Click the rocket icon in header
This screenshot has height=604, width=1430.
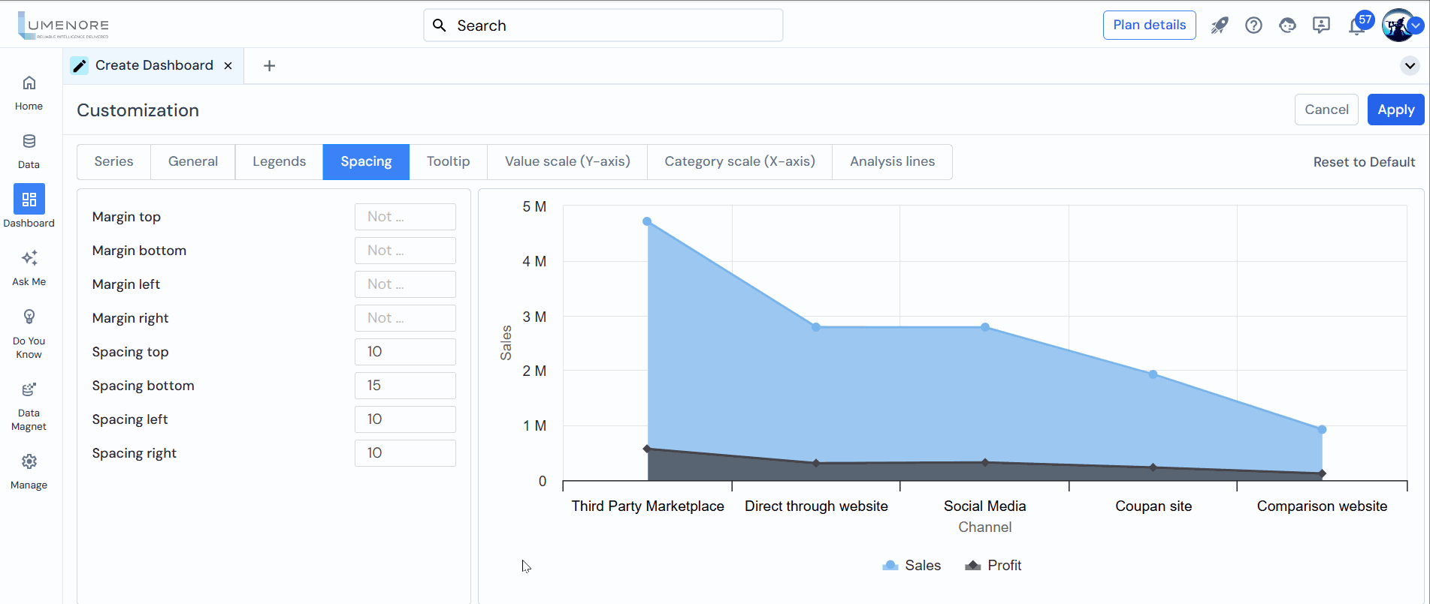tap(1219, 26)
